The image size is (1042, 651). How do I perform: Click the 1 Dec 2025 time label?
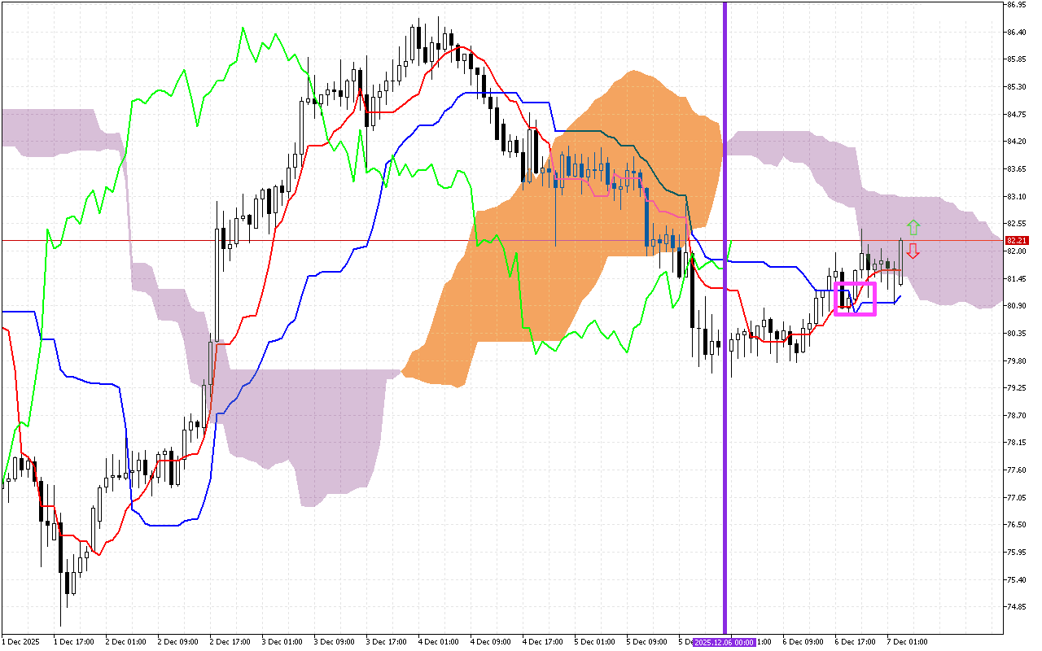20,642
